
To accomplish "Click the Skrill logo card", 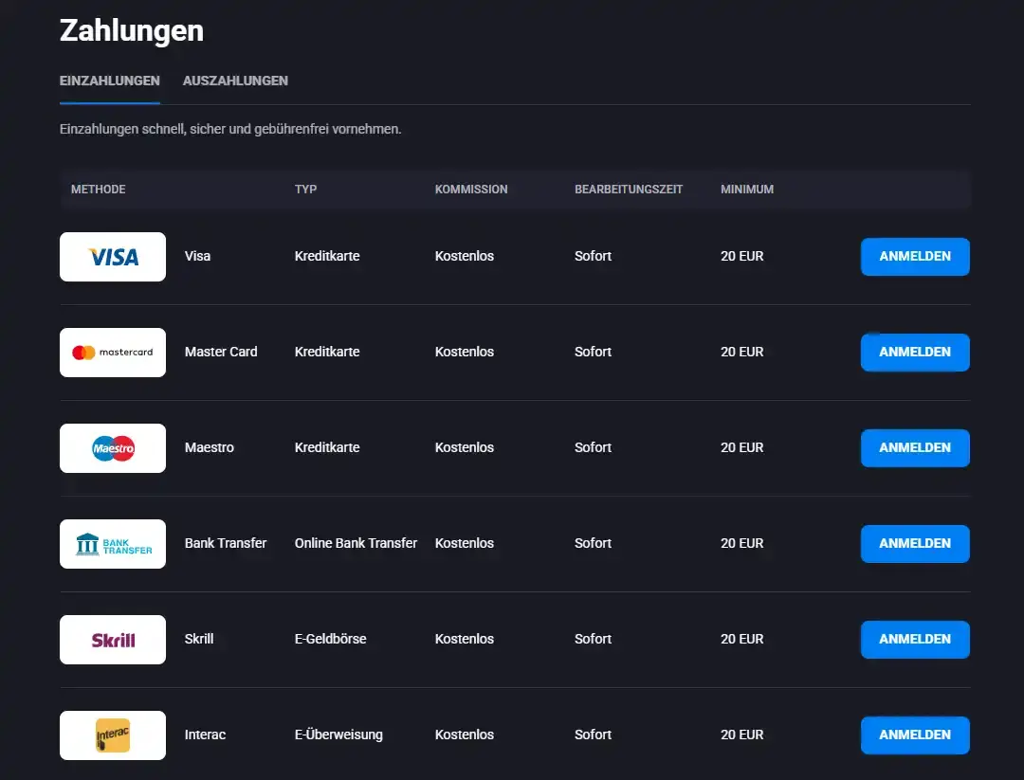I will pos(112,640).
